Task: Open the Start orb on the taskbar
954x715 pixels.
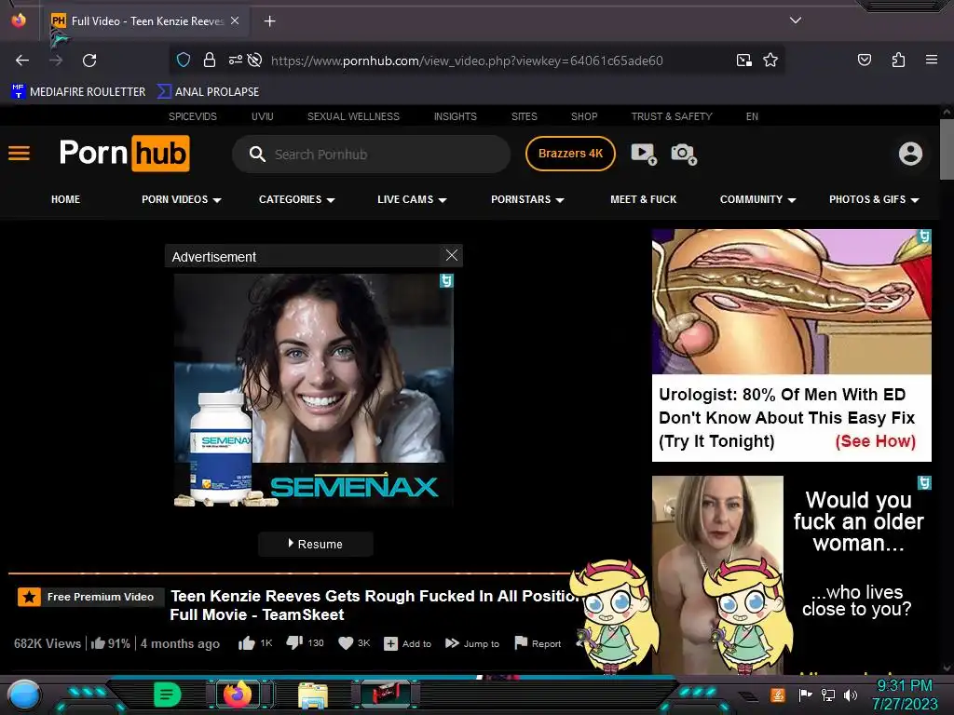Action: click(23, 695)
